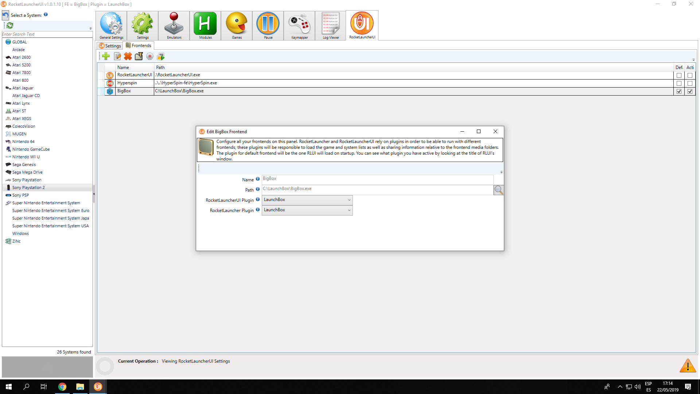Select ColecoVision in the system list

[24, 126]
